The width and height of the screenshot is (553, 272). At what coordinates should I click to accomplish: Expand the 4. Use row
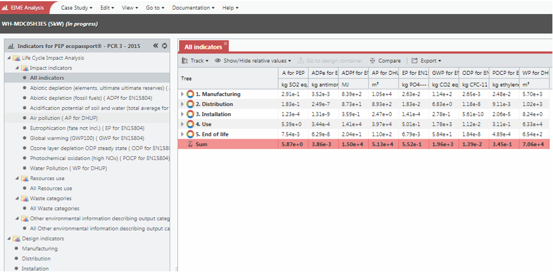[182, 124]
